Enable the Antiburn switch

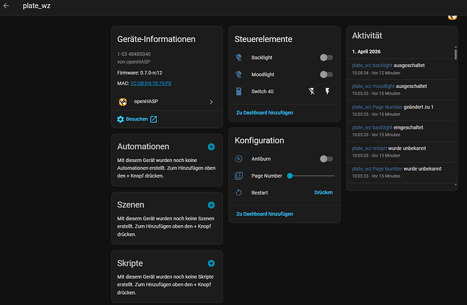(326, 159)
